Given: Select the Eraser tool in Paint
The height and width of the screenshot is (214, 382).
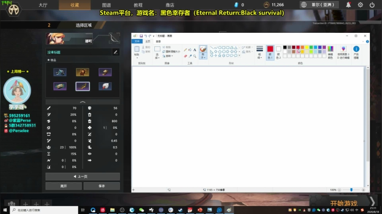Looking at the screenshot, I should (185, 56).
